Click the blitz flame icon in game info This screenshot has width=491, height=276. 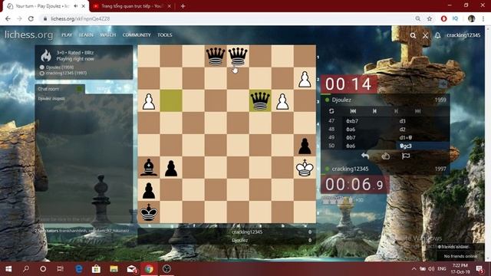(46, 56)
